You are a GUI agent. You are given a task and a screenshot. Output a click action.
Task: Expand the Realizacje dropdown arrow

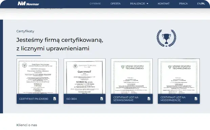pos(147,4)
